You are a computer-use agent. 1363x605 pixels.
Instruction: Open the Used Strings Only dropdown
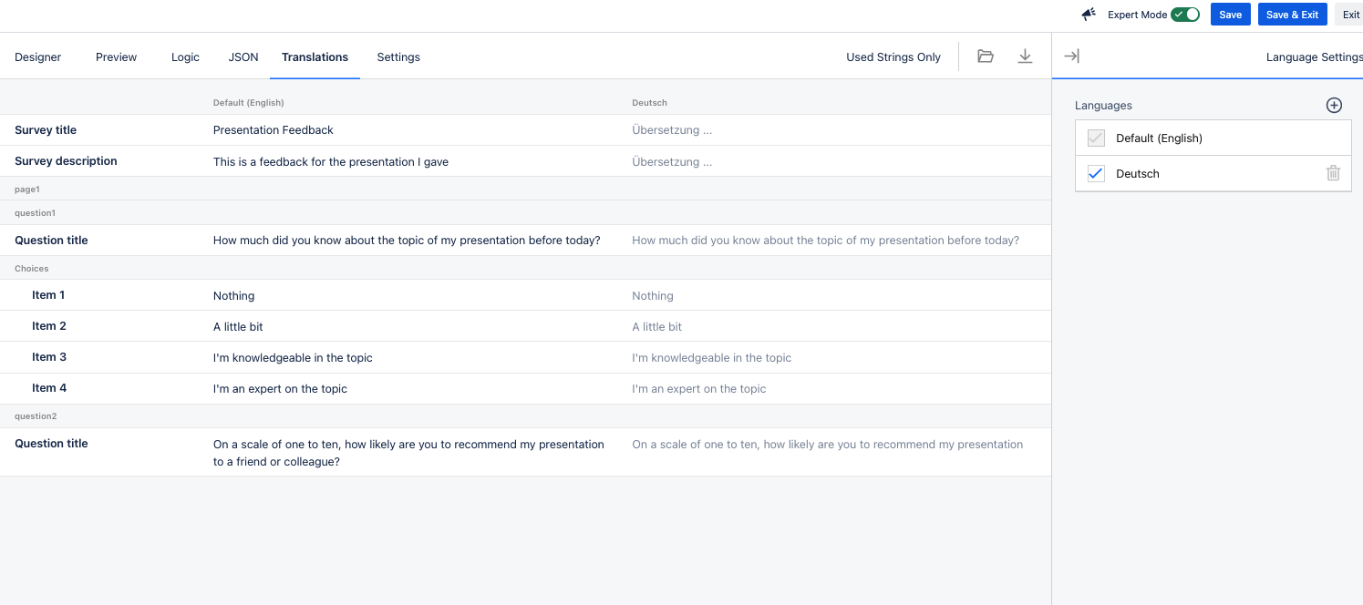click(893, 56)
